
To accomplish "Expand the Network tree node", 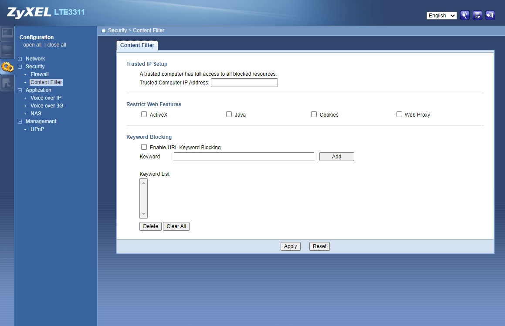I will (x=20, y=59).
